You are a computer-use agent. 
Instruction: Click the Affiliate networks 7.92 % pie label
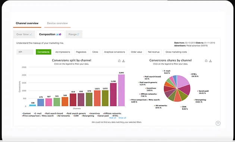tap(148, 95)
